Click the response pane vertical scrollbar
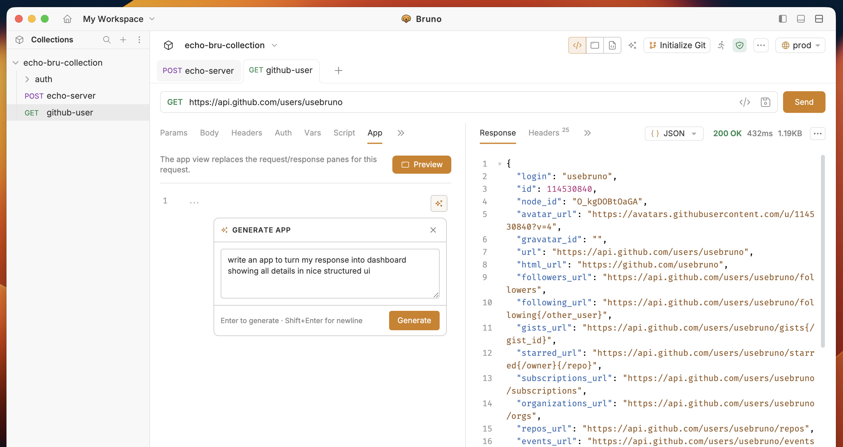Viewport: 843px width, 447px height. click(x=823, y=251)
